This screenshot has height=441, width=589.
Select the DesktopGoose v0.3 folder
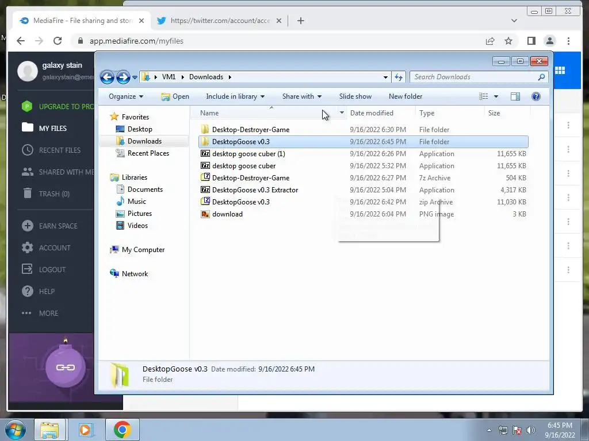pos(364,142)
